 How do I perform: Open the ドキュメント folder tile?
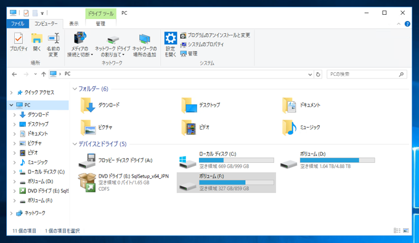(x=301, y=105)
